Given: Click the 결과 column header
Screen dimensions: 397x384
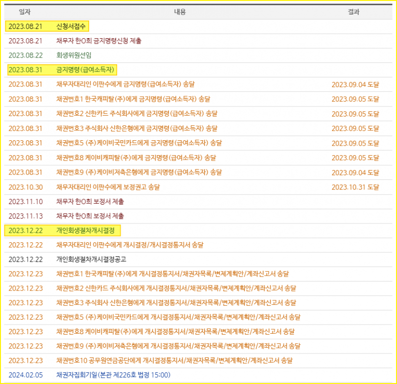Looking at the screenshot, I should [x=353, y=12].
